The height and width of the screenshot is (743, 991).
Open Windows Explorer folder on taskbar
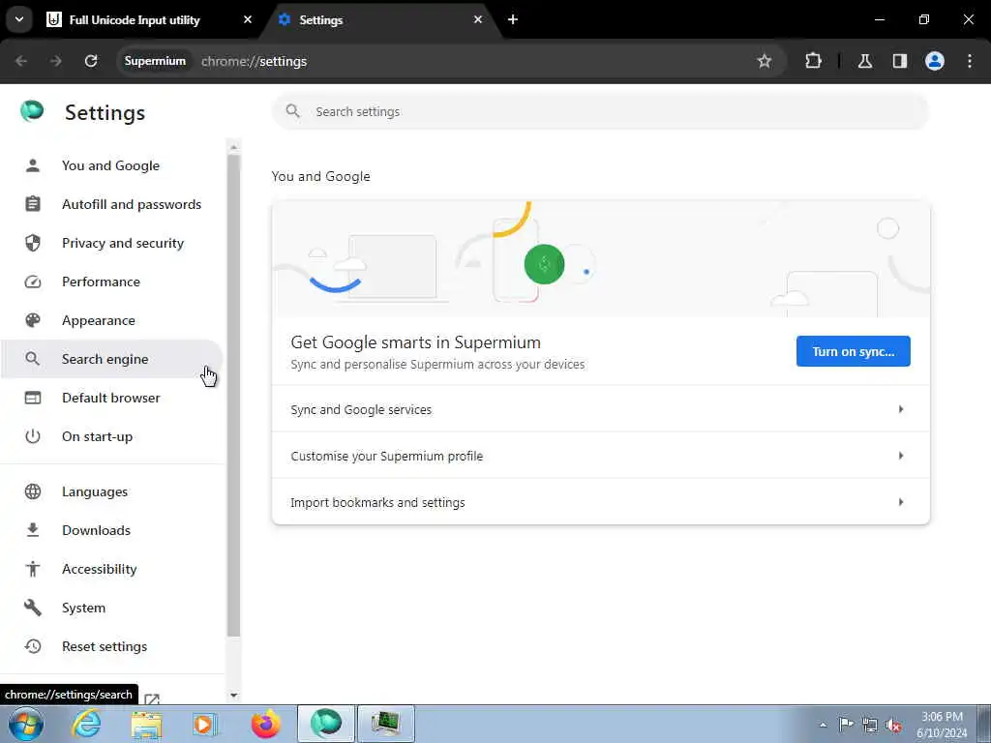click(x=147, y=724)
